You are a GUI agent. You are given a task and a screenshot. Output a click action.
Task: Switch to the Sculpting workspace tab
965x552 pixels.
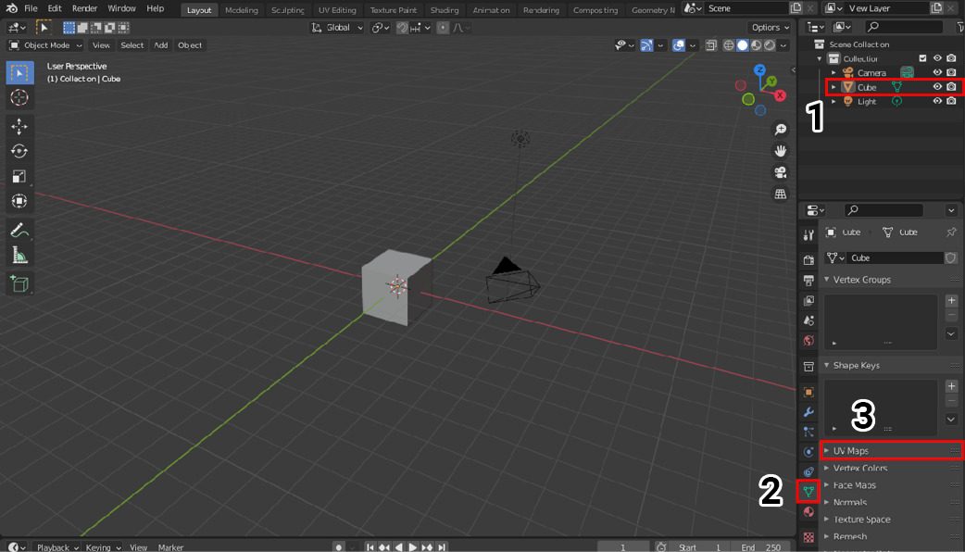(287, 10)
